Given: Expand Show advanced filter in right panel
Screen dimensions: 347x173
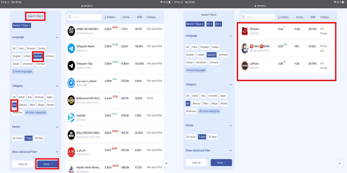Looking at the screenshot, I should click(x=209, y=151).
